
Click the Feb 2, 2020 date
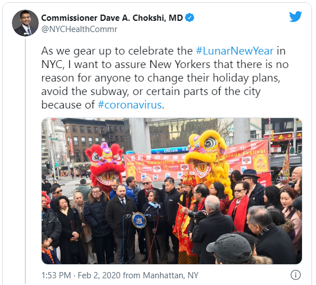tap(99, 275)
